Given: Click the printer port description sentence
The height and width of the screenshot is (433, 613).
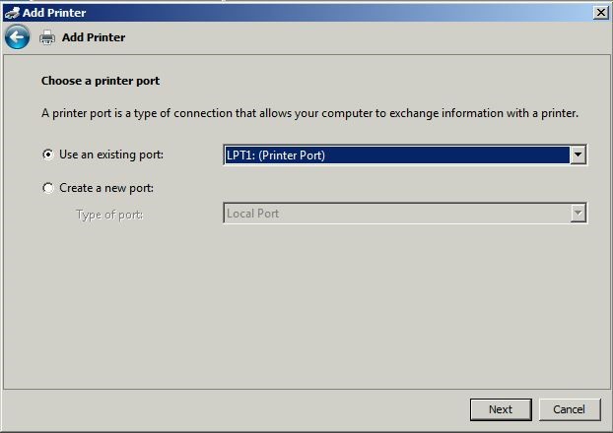Looking at the screenshot, I should [309, 113].
